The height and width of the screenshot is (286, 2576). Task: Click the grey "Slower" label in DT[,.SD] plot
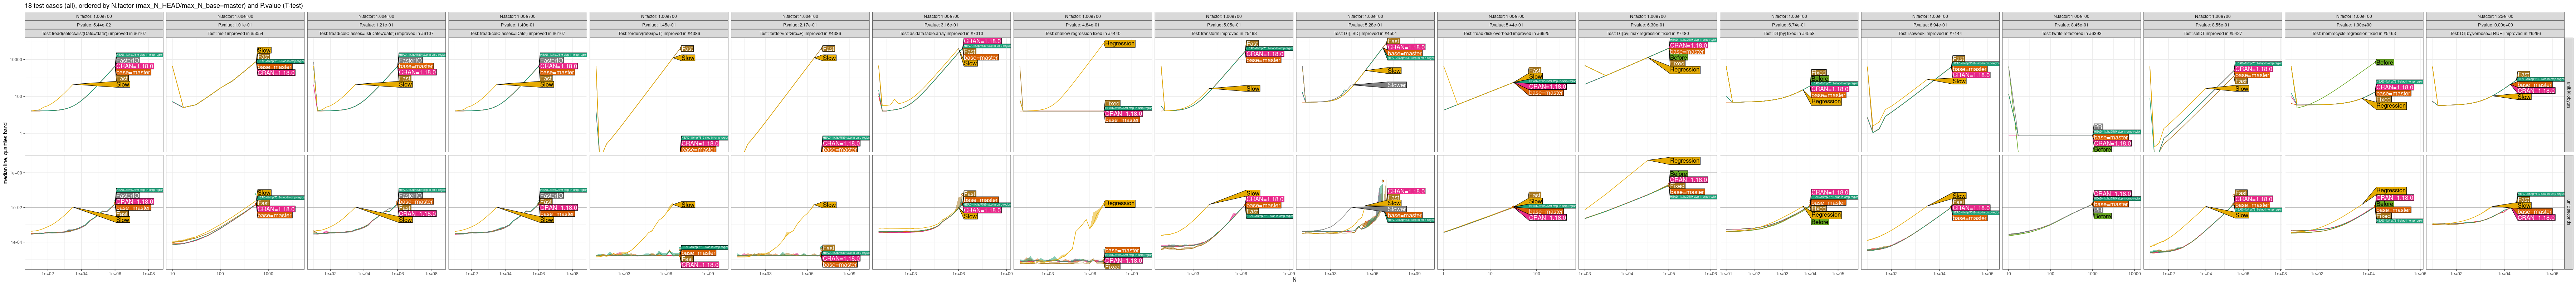coord(1396,85)
